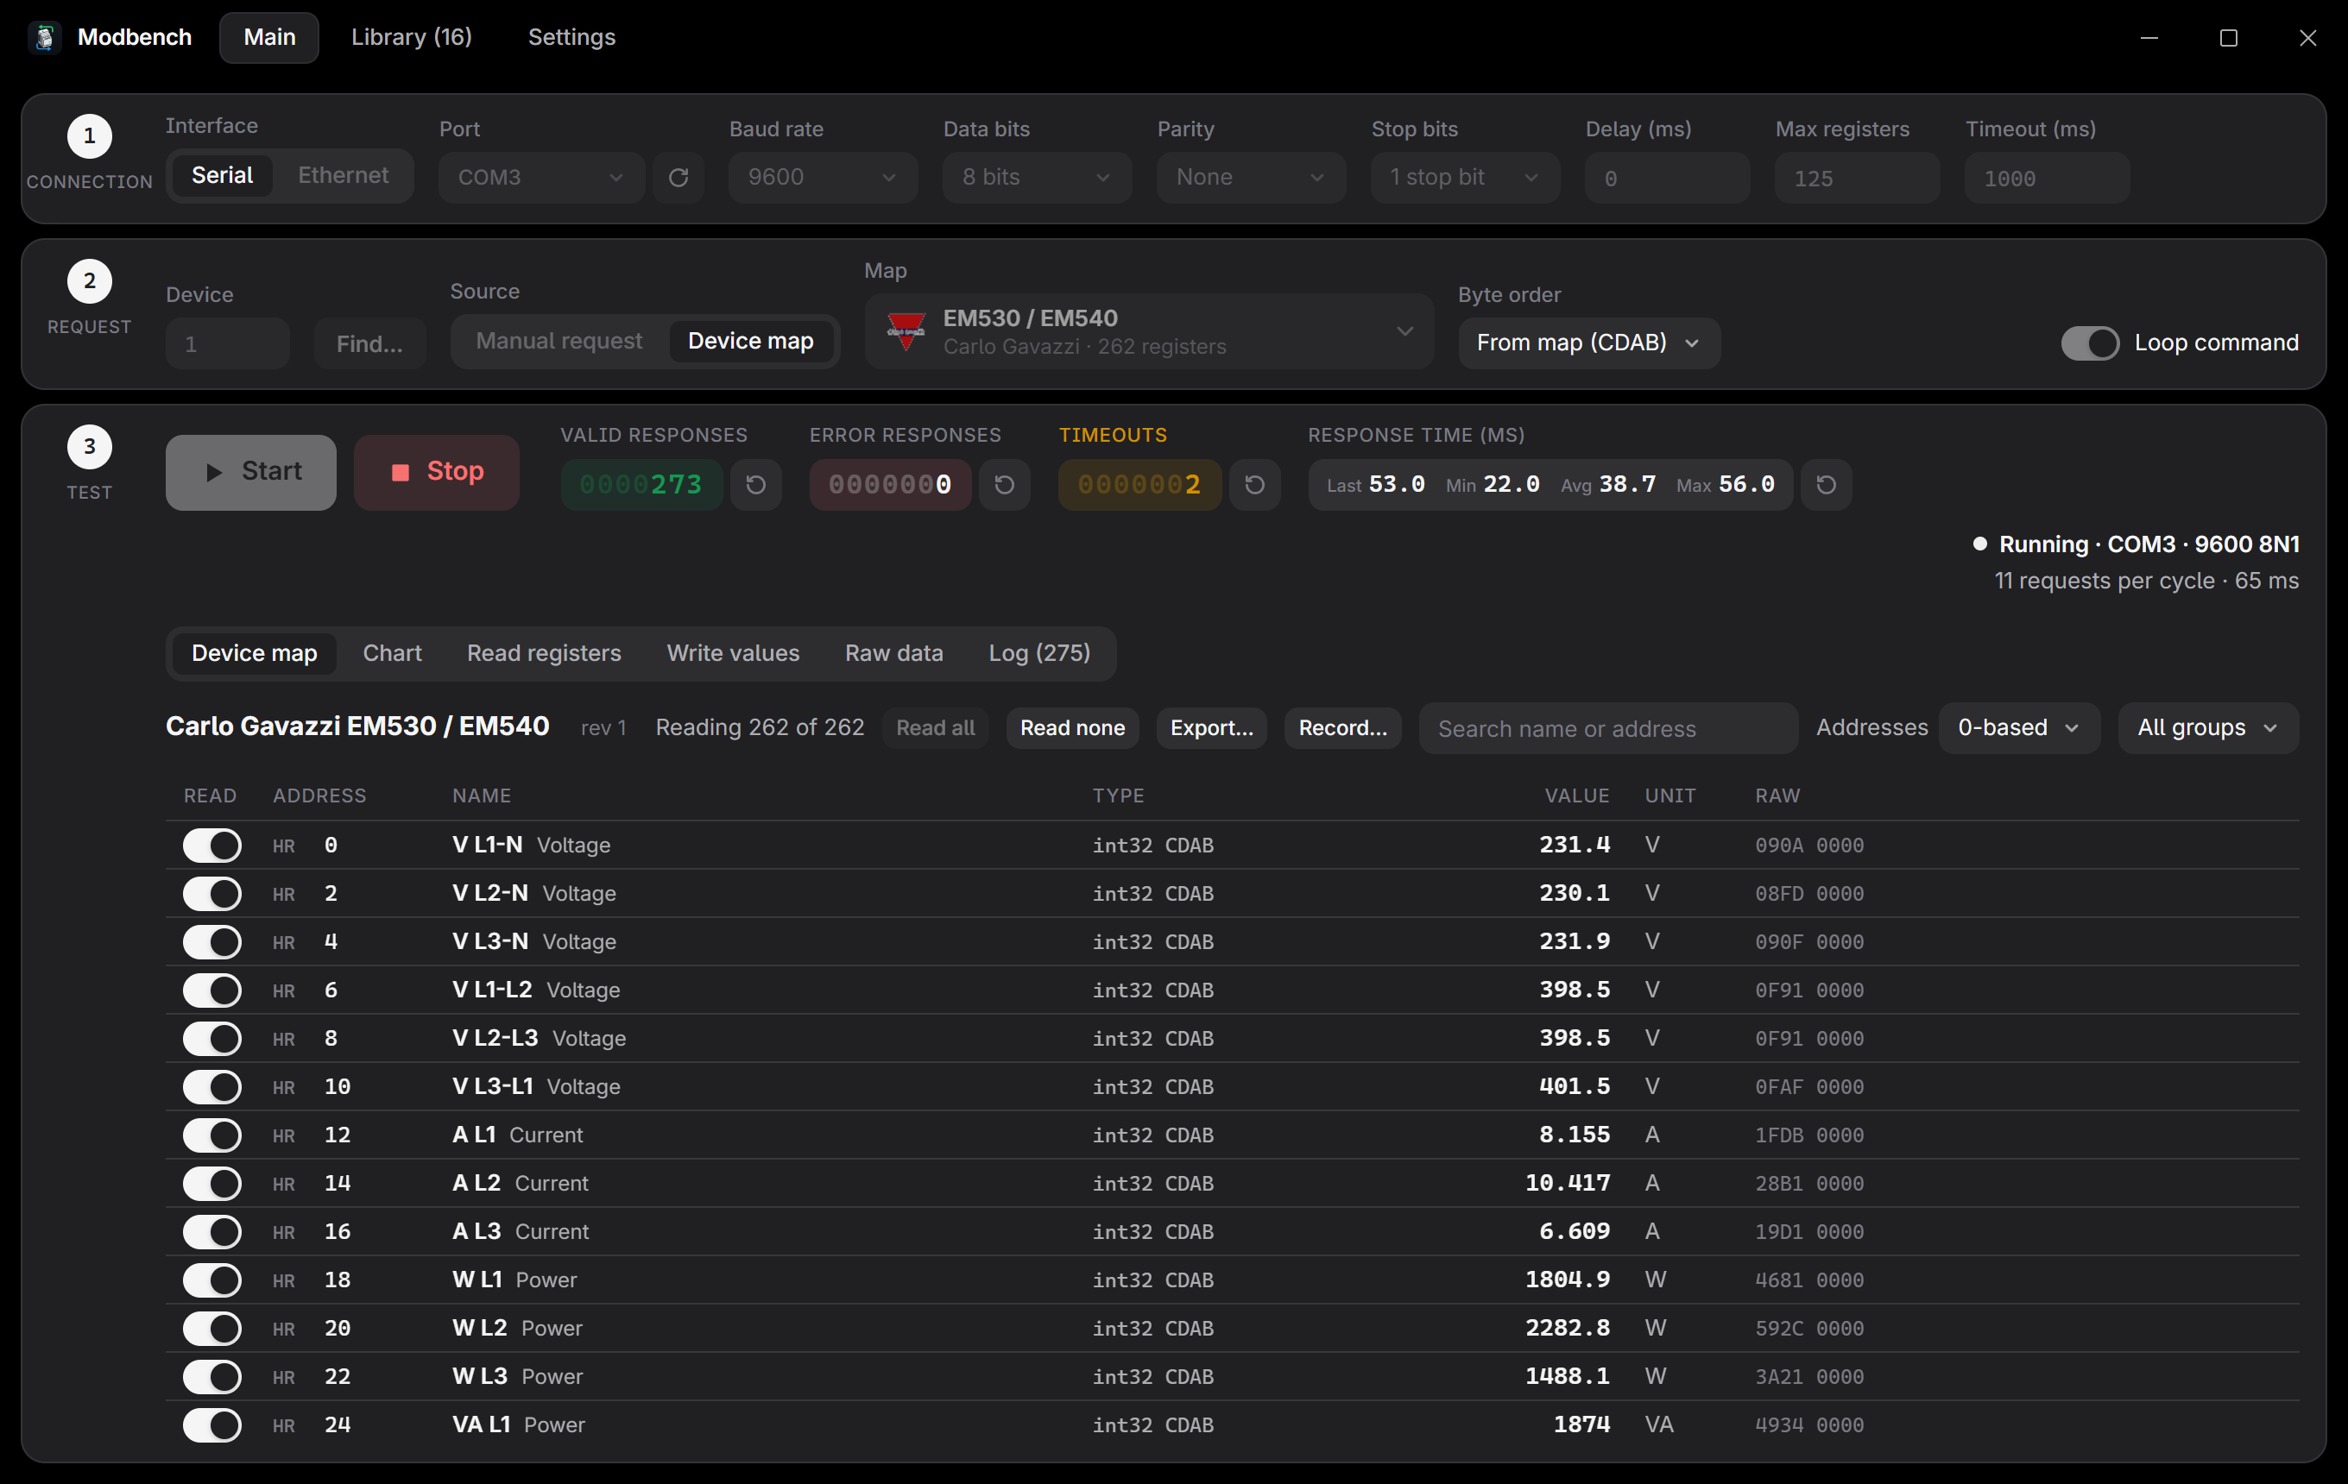Viewport: 2348px width, 1484px height.
Task: Switch to the Chart tab
Action: [x=392, y=653]
